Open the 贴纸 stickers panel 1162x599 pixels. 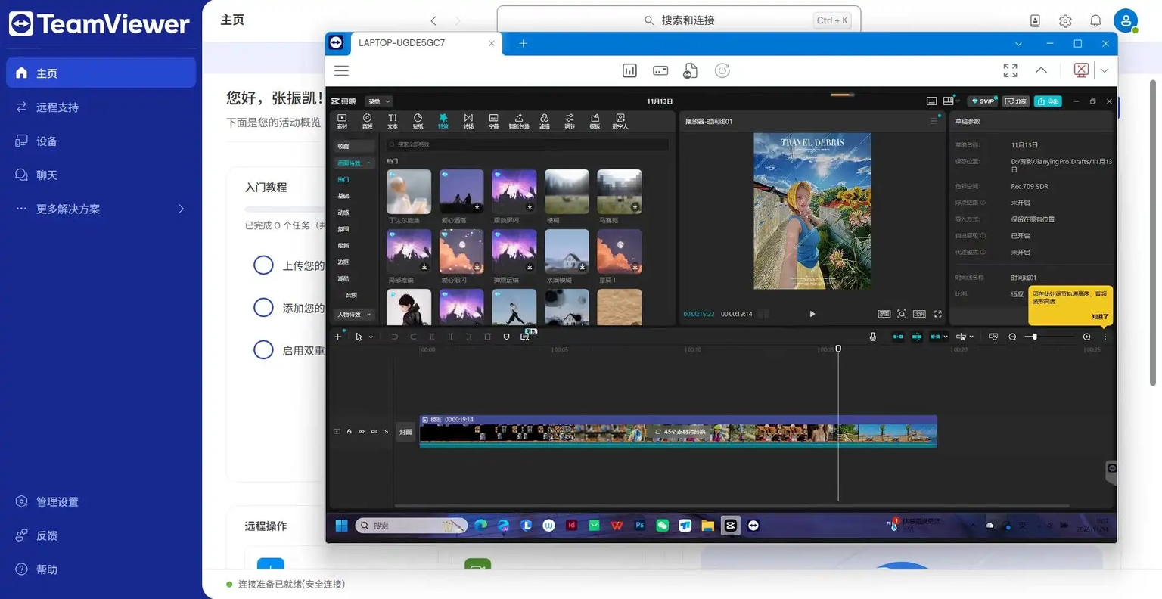pos(418,121)
